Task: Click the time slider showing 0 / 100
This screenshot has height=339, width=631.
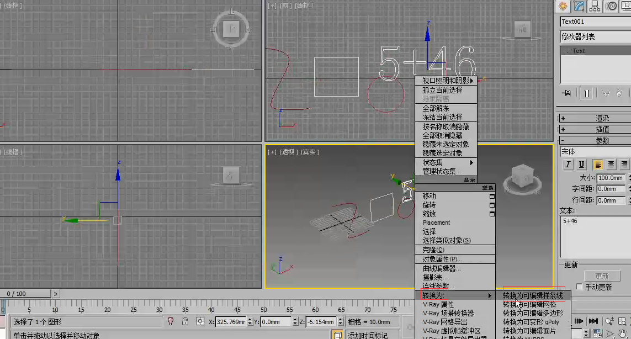Action: click(26, 294)
